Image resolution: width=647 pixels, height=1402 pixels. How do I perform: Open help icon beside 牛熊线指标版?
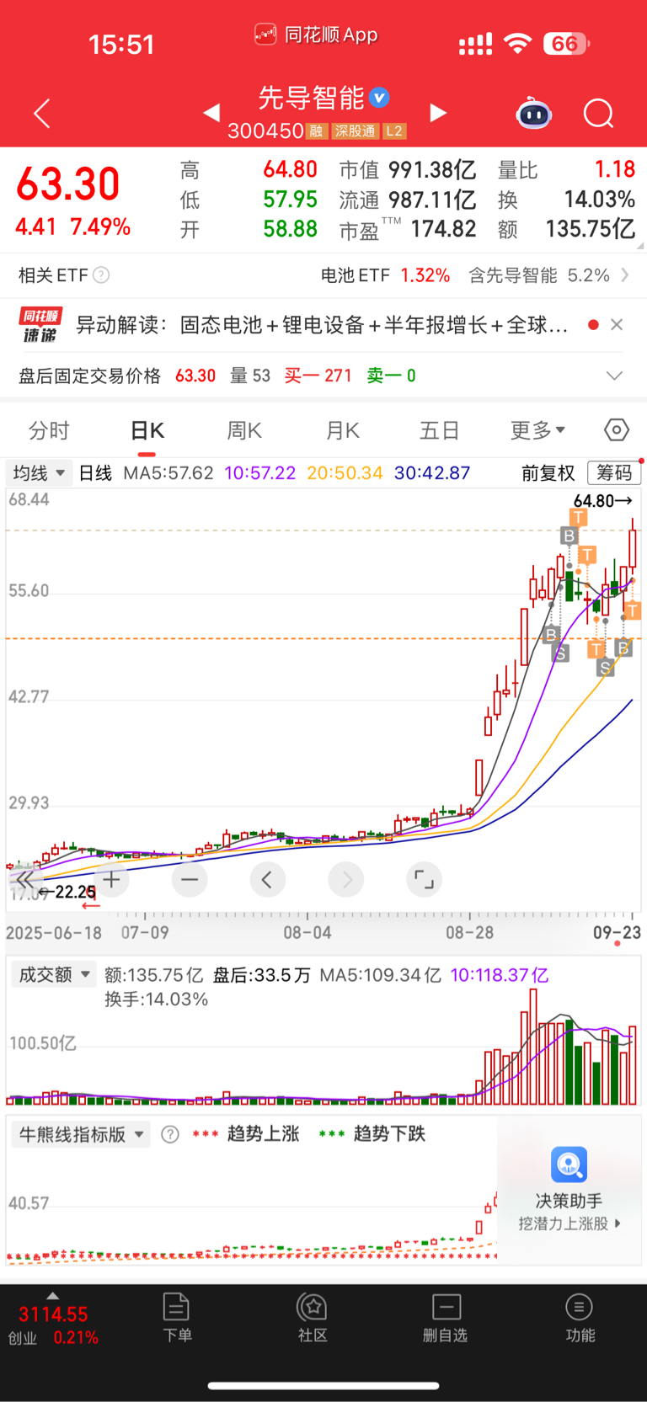point(170,1134)
